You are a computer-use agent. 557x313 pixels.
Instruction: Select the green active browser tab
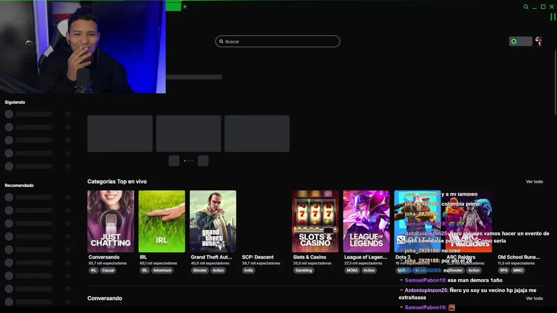point(173,7)
